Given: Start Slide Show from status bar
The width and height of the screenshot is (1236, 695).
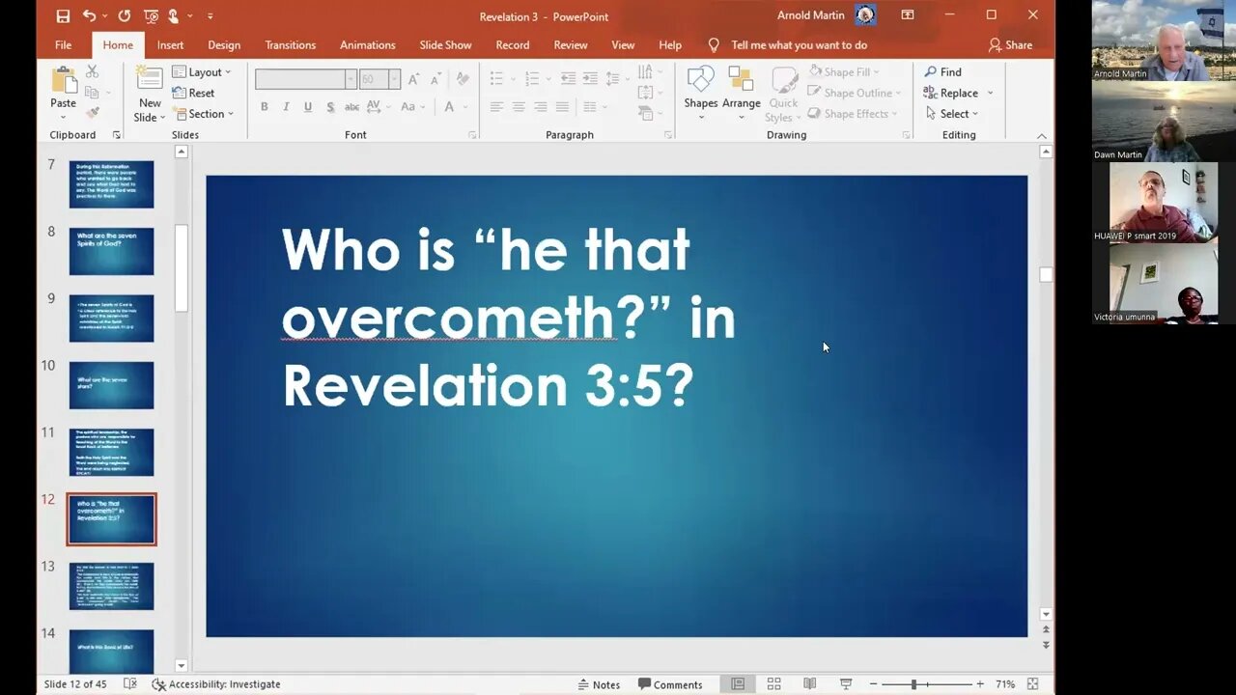Looking at the screenshot, I should pyautogui.click(x=845, y=683).
